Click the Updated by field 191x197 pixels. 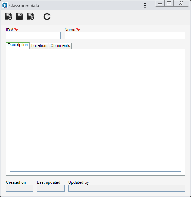(x=126, y=188)
